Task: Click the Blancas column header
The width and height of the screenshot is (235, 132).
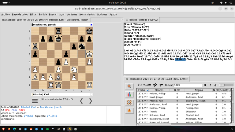Action: pos(159,90)
